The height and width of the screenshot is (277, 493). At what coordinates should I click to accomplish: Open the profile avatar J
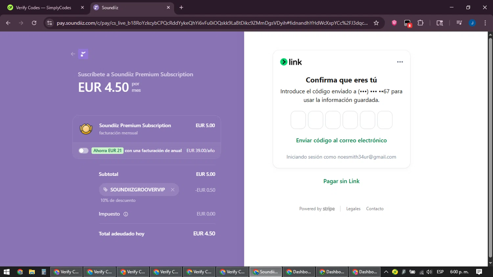tap(472, 23)
